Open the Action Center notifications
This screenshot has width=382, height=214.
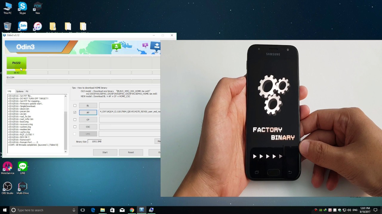[x=375, y=210]
